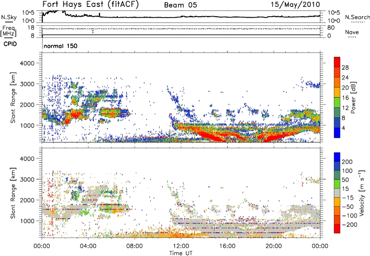Click the "08:00" time axis tick label
The width and height of the screenshot is (370, 256).
click(135, 246)
